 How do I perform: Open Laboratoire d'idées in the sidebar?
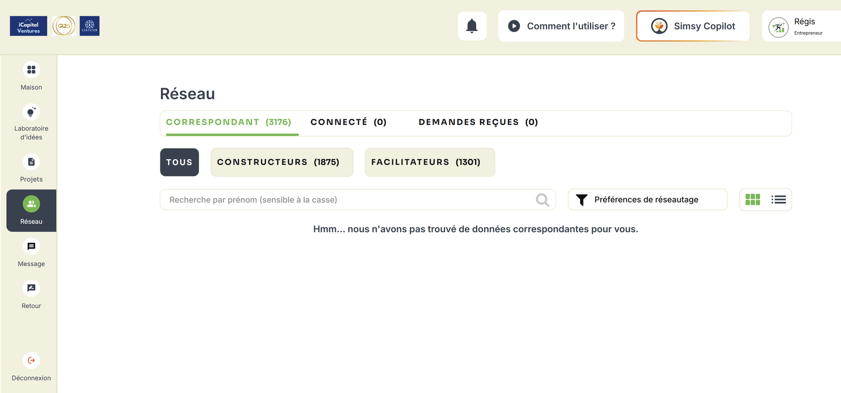[x=31, y=123]
